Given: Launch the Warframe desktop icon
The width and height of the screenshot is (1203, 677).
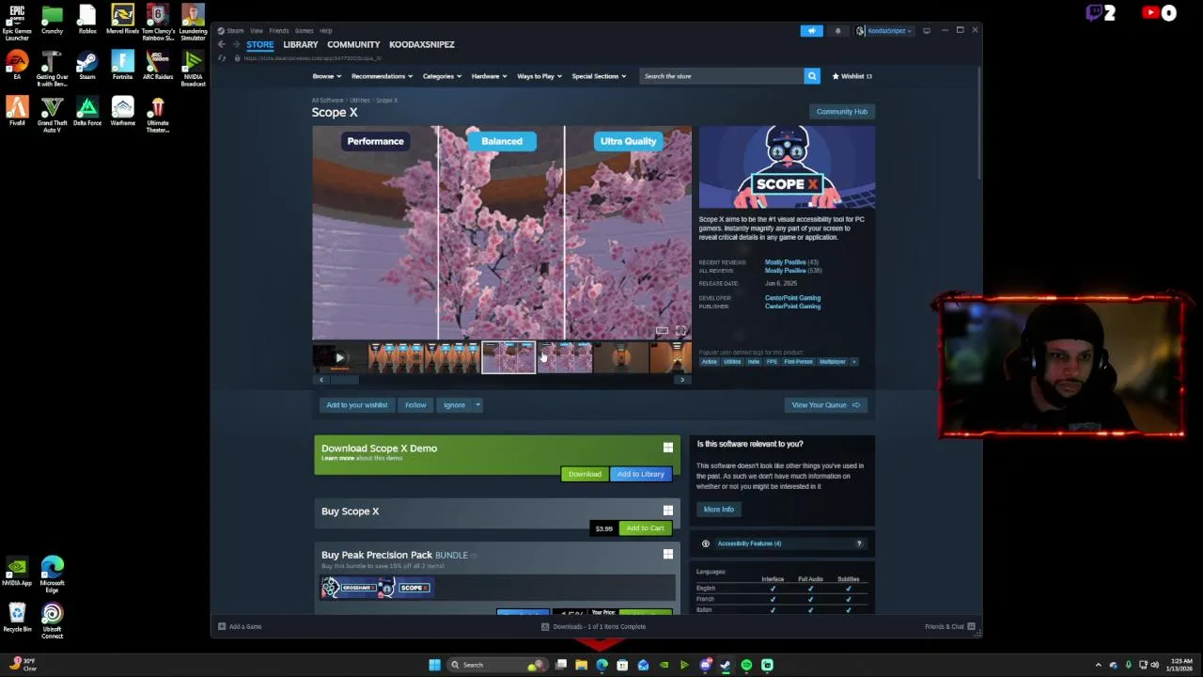Looking at the screenshot, I should pos(122,111).
